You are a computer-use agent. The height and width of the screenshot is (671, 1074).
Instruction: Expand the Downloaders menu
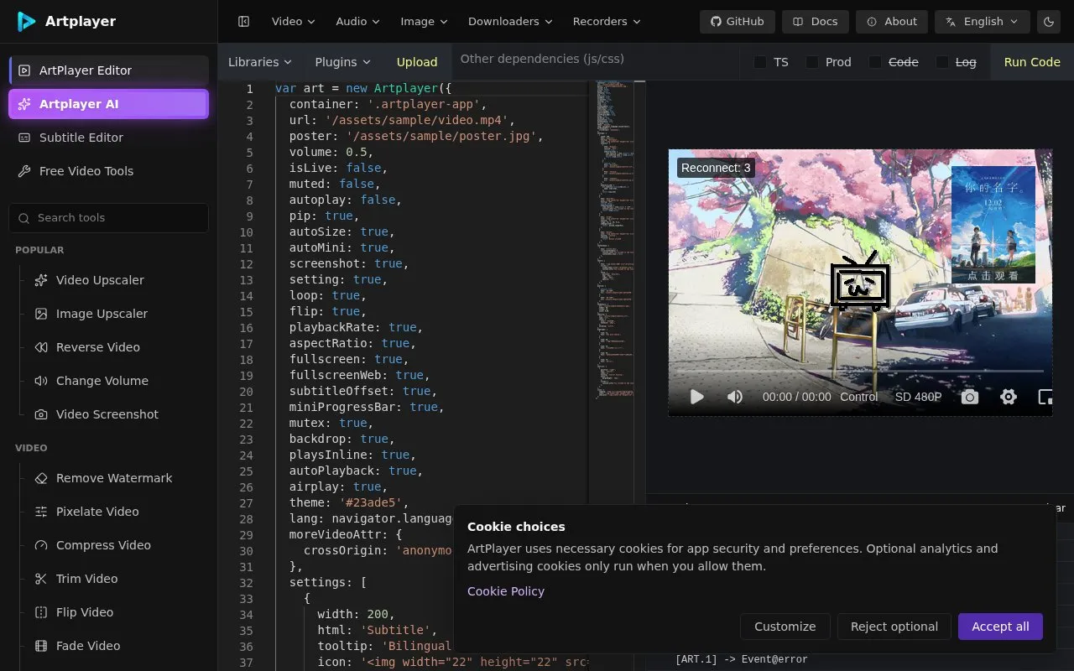pyautogui.click(x=510, y=21)
